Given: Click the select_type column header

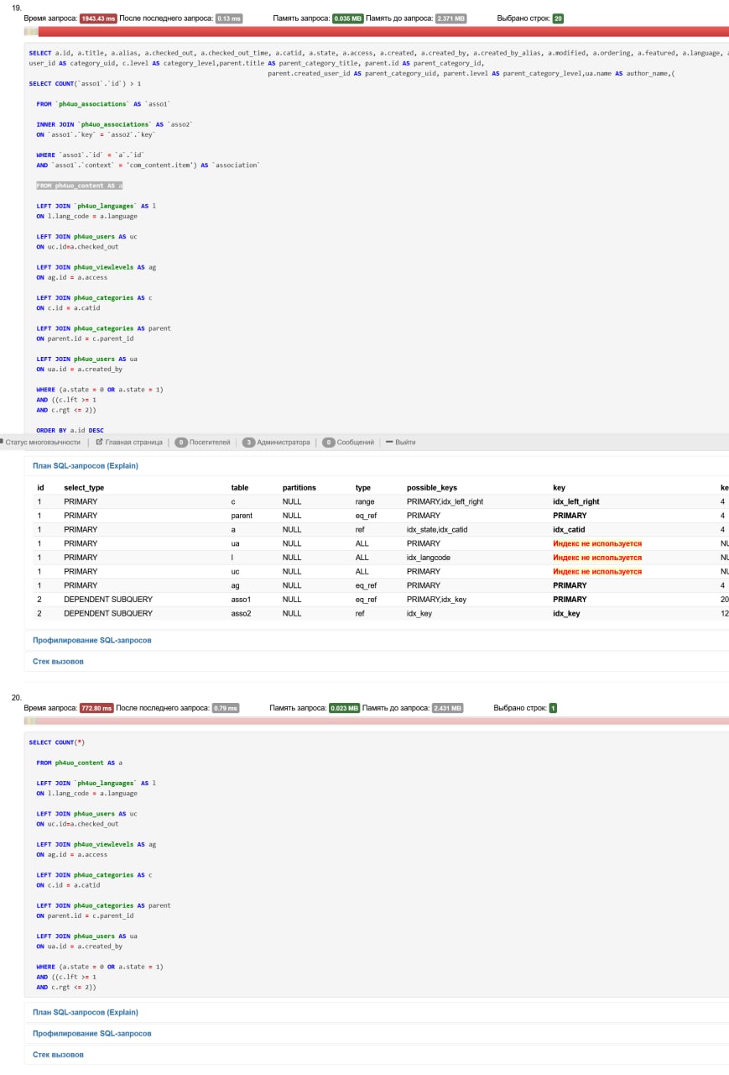Looking at the screenshot, I should [84, 488].
